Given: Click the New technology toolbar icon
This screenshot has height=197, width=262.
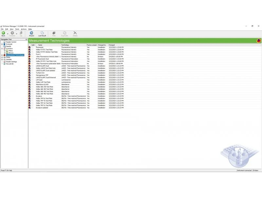Looking at the screenshot, I should 54,33.
